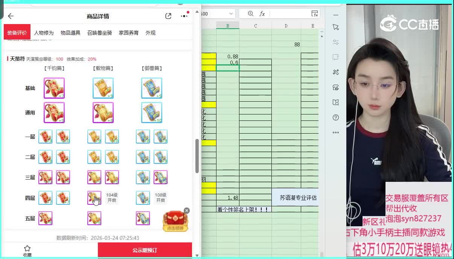Image resolution: width=454 pixels, height=259 pixels.
Task: Choose the selection arrow tool in sidebar
Action: (x=336, y=27)
